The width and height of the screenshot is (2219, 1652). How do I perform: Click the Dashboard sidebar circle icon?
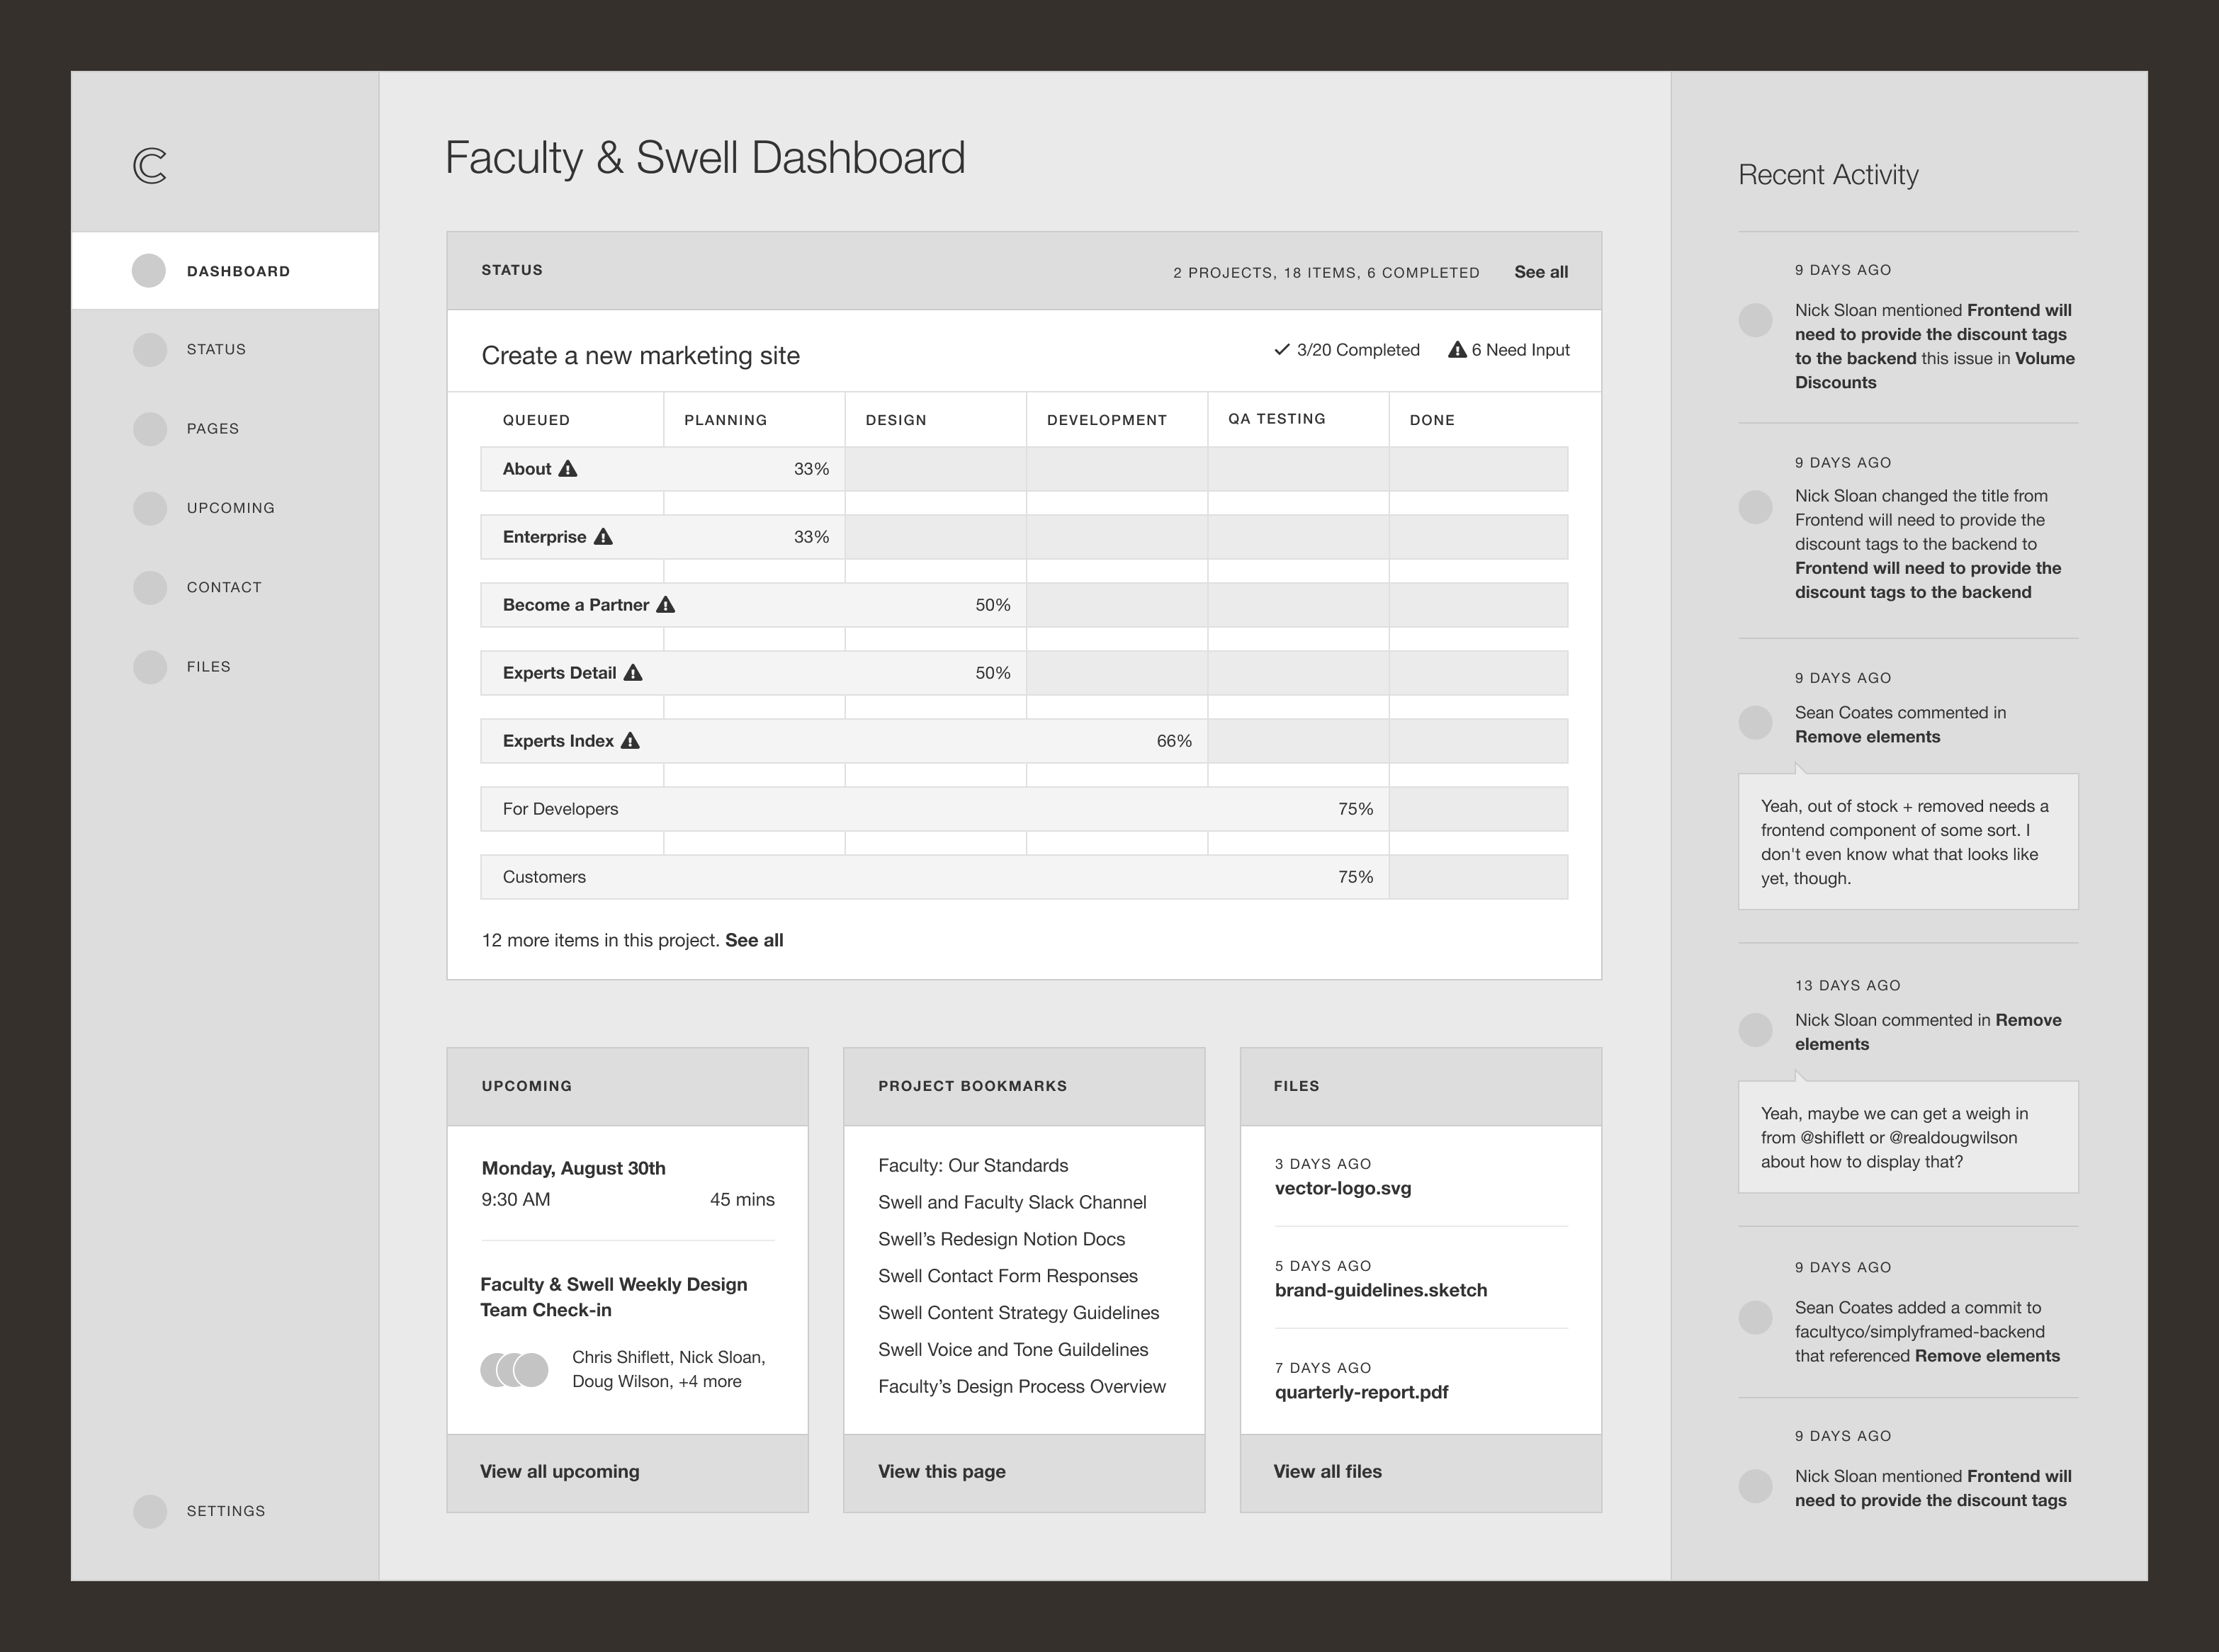pos(149,271)
